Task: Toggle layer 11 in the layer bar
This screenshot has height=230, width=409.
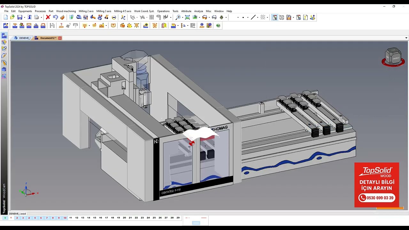Action: click(x=71, y=218)
